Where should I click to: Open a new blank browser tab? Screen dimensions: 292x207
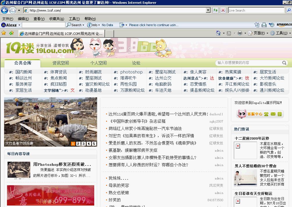[110, 34]
